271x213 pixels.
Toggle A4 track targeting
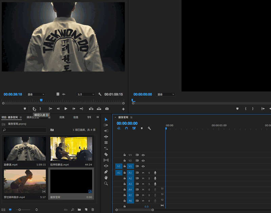pyautogui.click(x=130, y=190)
